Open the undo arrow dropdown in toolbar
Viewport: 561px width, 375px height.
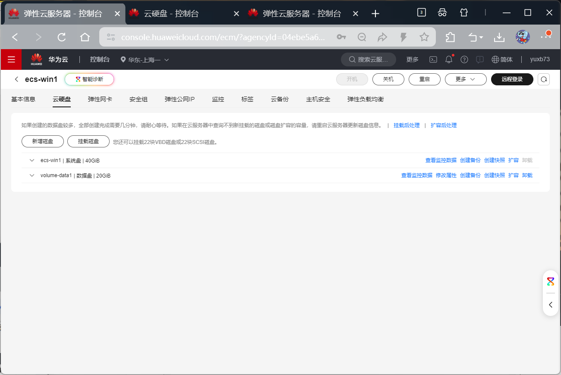(x=476, y=37)
